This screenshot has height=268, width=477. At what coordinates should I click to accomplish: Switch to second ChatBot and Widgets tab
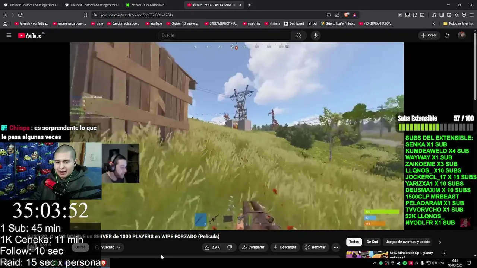[x=92, y=5]
